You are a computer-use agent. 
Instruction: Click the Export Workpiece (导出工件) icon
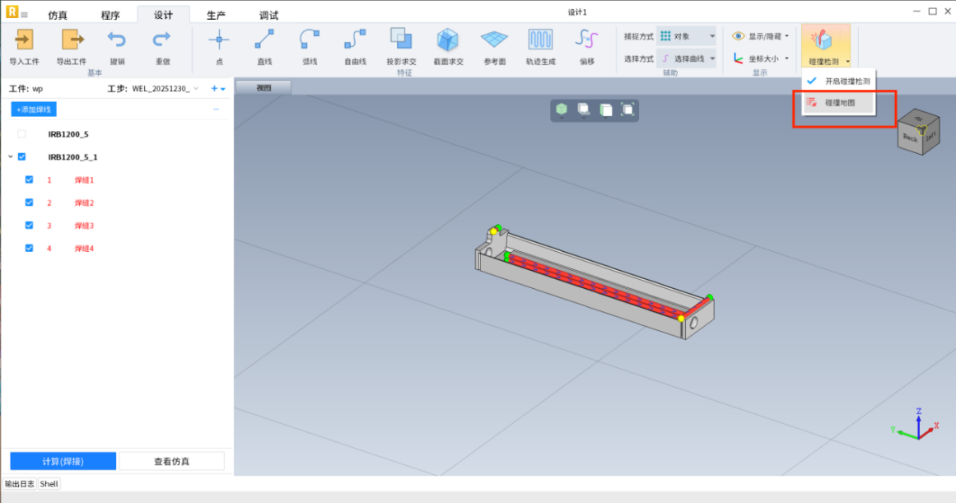[x=72, y=40]
